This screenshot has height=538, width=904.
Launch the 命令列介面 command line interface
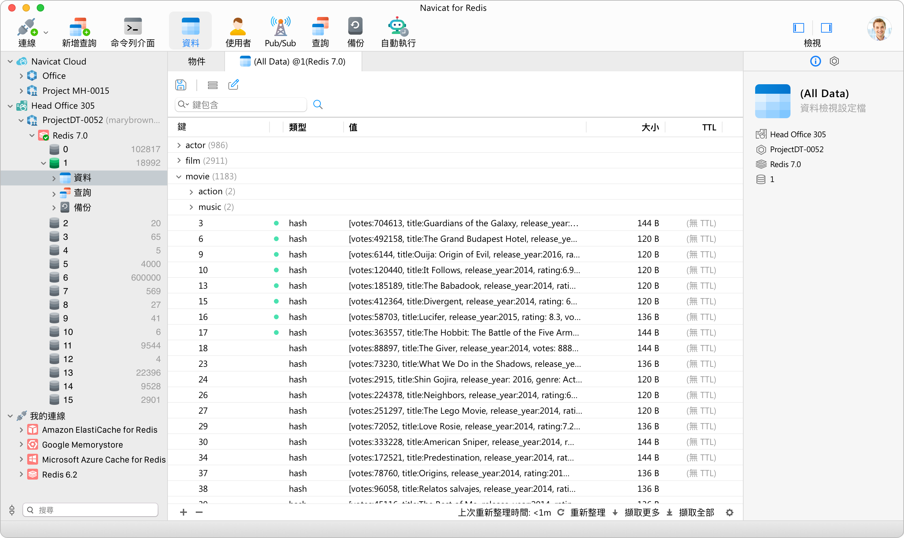click(133, 31)
